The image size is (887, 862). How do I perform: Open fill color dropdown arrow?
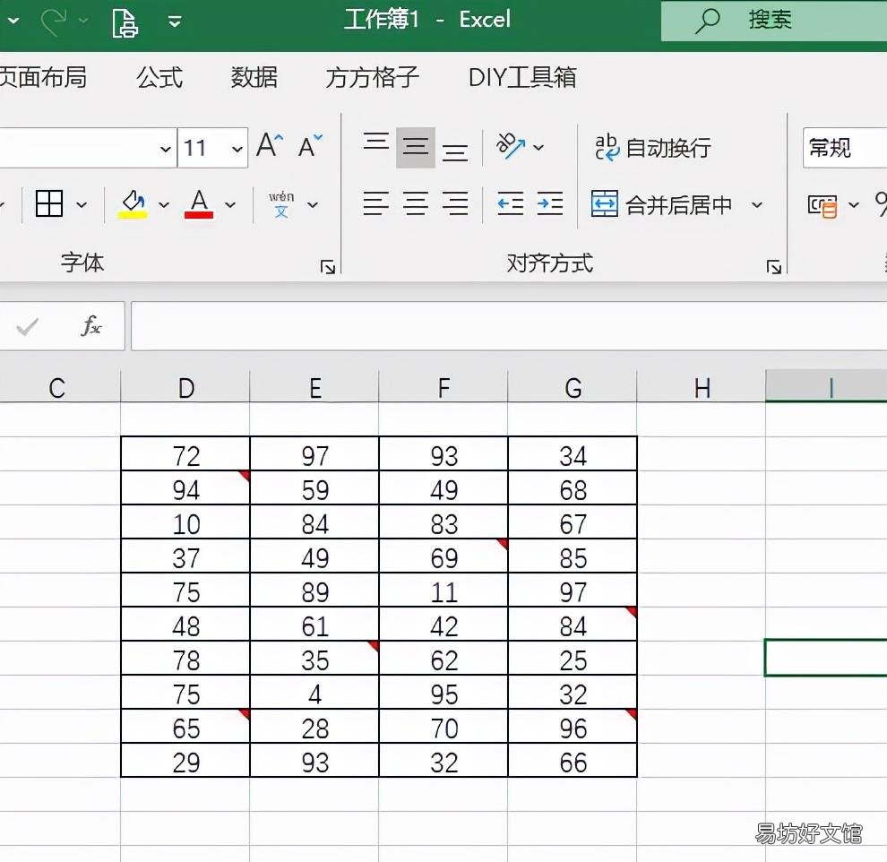[163, 205]
